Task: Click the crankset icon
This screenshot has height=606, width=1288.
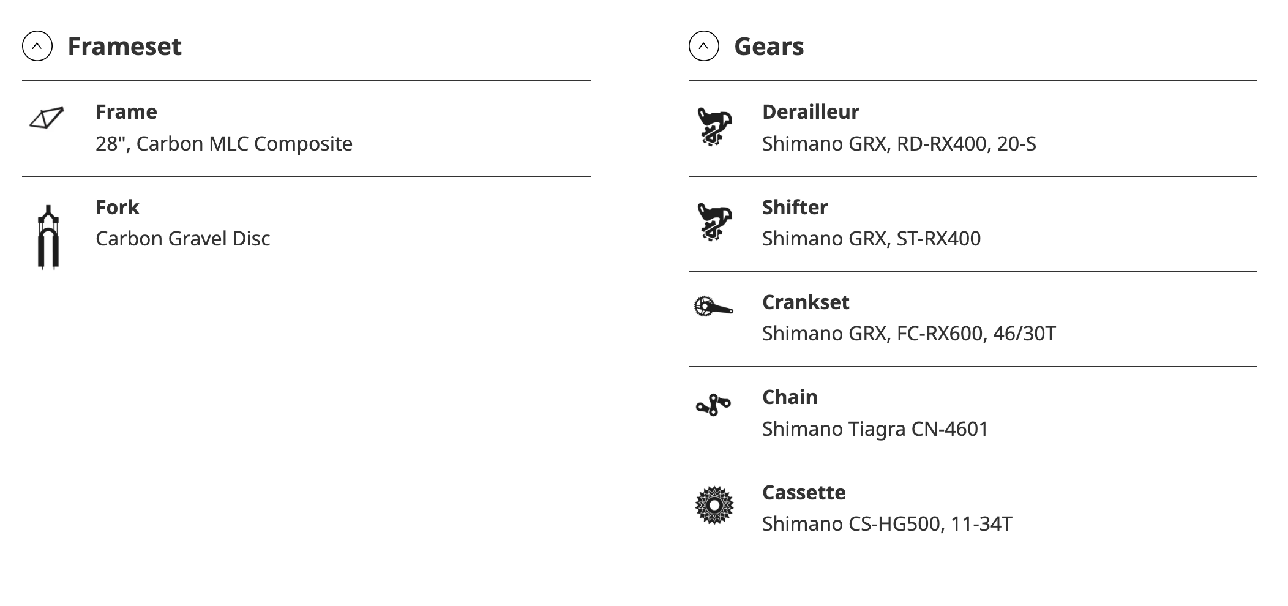Action: (x=713, y=306)
